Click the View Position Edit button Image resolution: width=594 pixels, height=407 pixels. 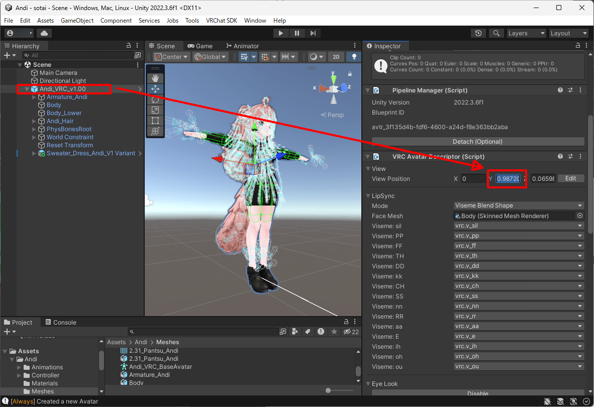point(570,178)
